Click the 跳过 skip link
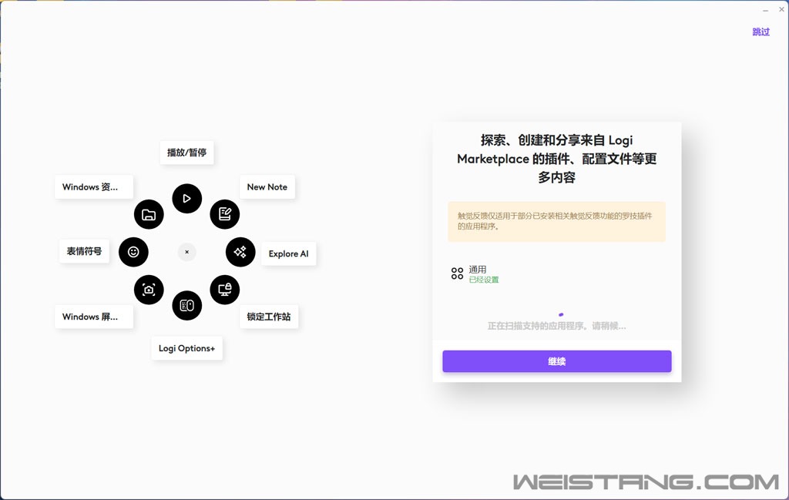 [760, 32]
